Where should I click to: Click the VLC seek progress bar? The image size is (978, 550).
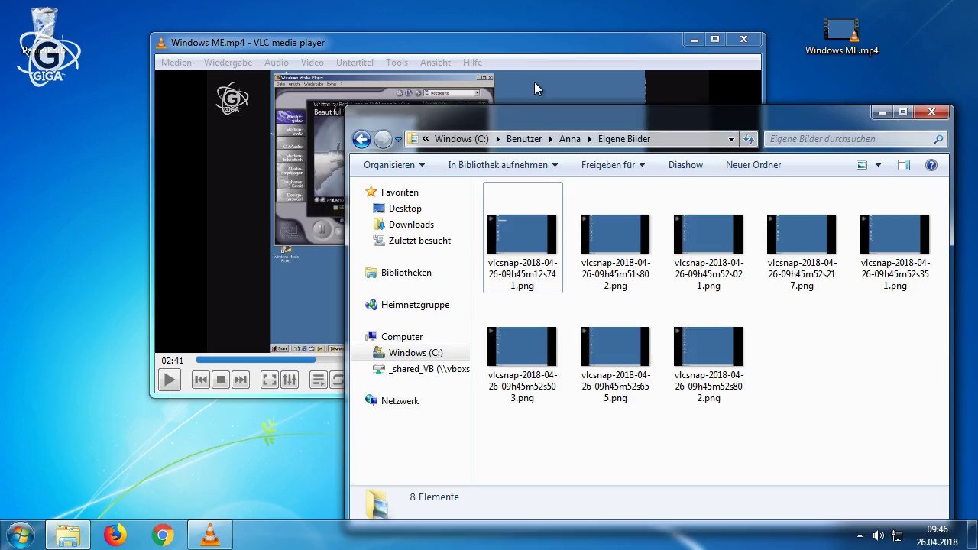pyautogui.click(x=270, y=360)
